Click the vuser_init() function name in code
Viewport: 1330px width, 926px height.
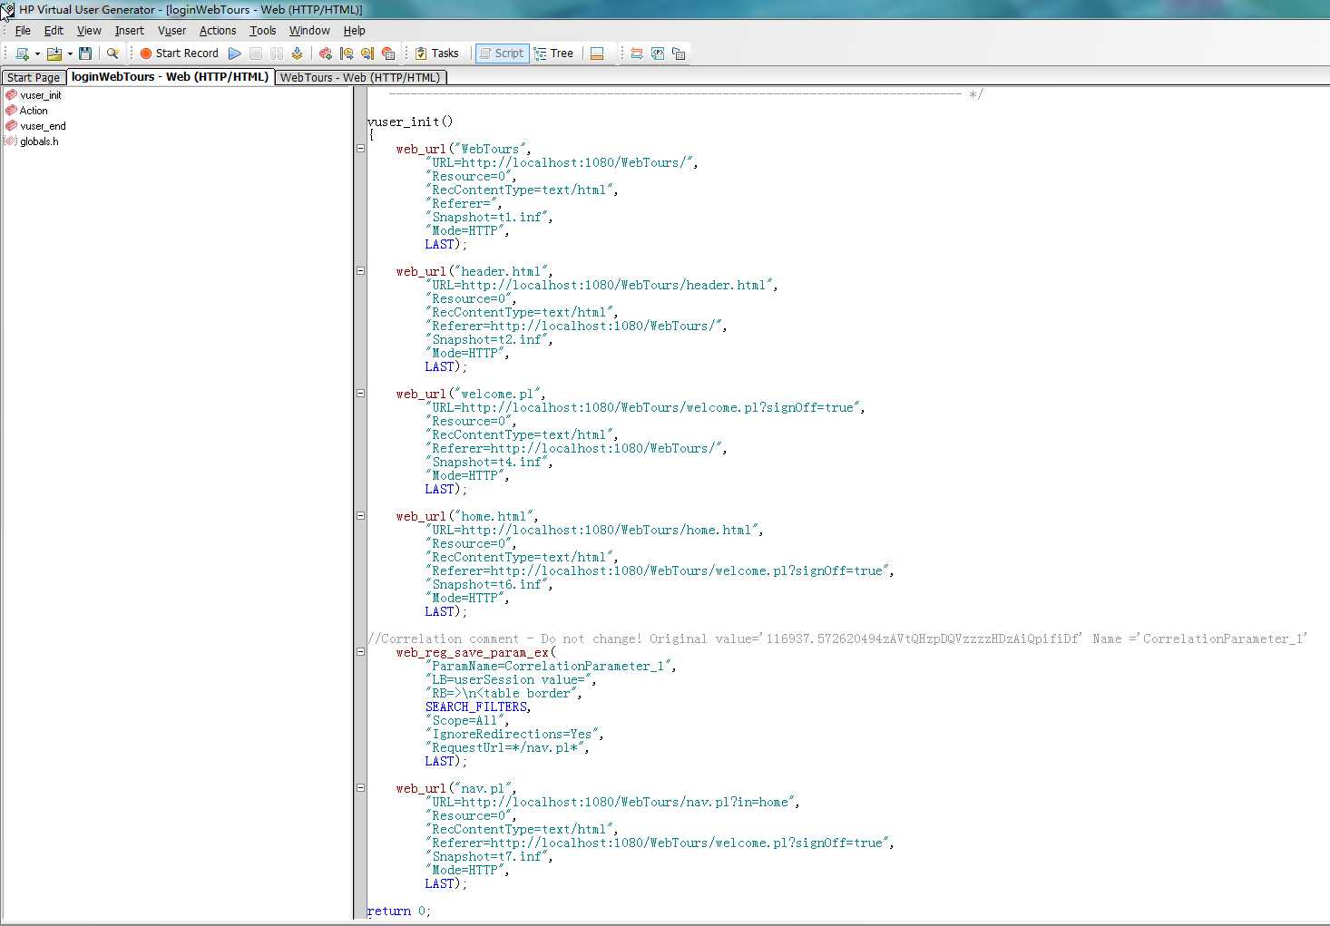coord(410,122)
